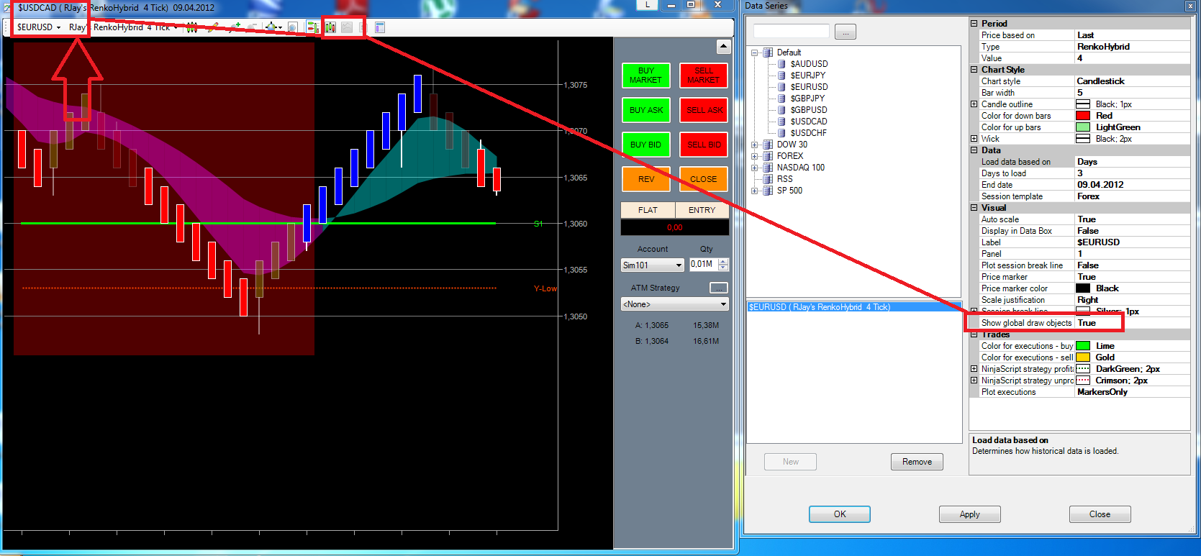Increase the order quantity stepper
The image size is (1201, 556).
coord(723,261)
